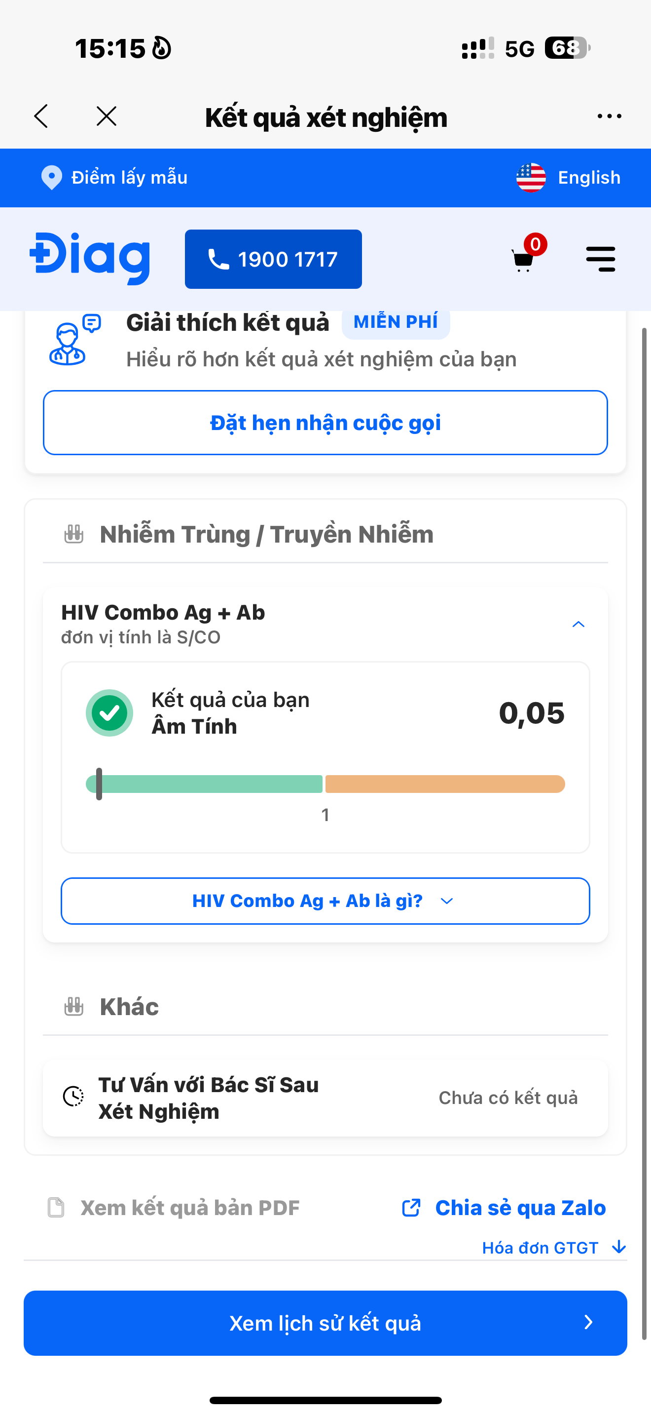
Task: View results as PDF
Action: (176, 1208)
